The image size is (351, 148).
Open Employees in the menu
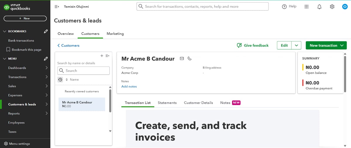click(x=16, y=123)
